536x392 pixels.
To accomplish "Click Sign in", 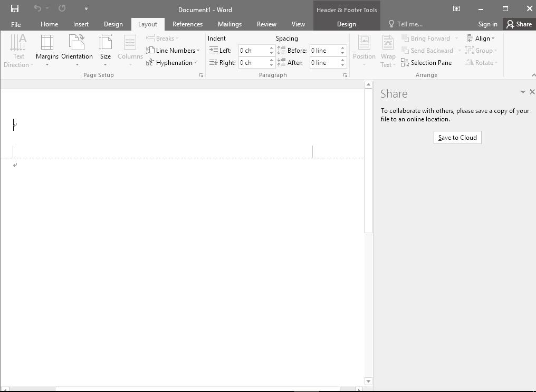I will [487, 24].
